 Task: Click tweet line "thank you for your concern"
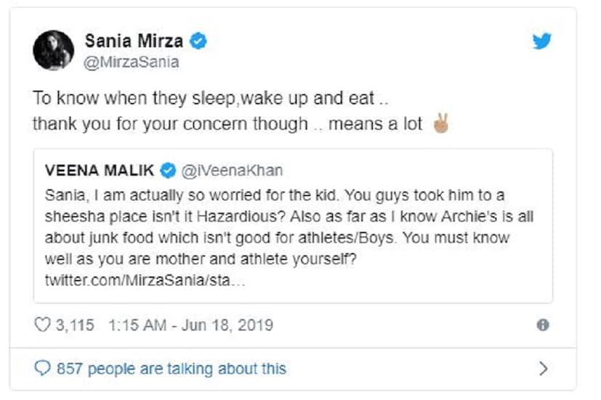(x=171, y=124)
